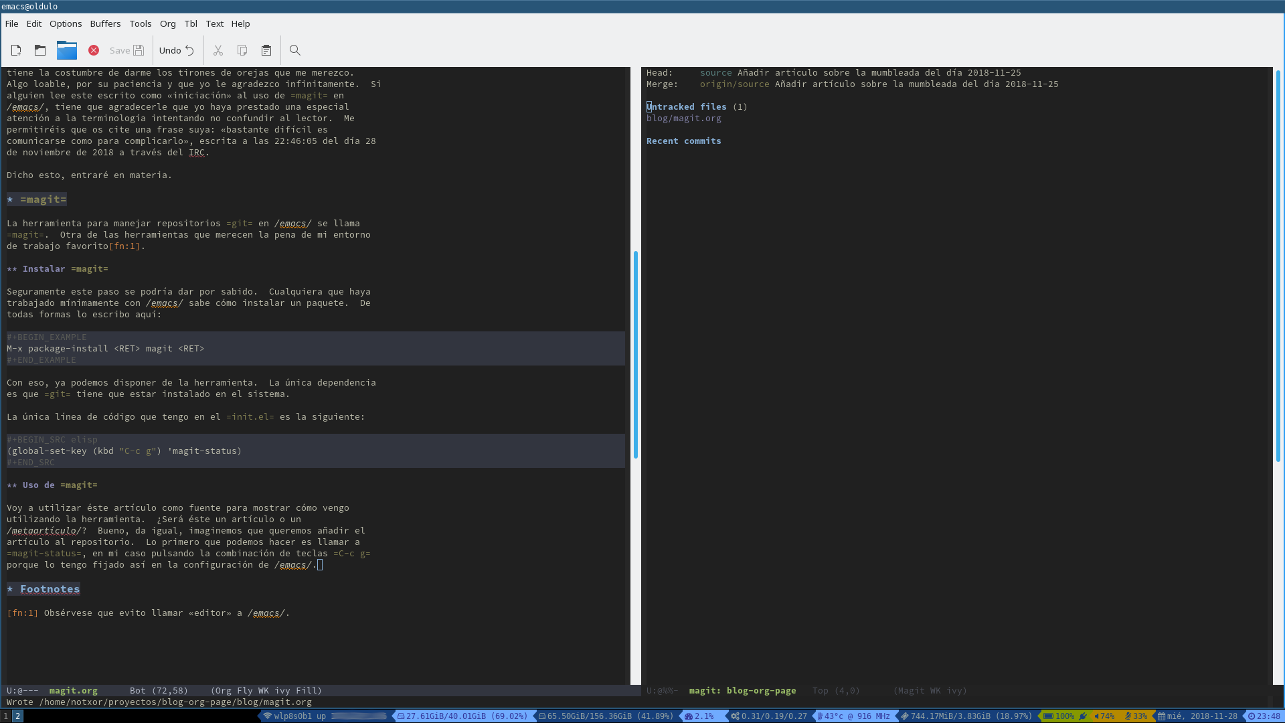Select blog/magit.org in untracked files
This screenshot has height=723, width=1285.
[x=684, y=118]
